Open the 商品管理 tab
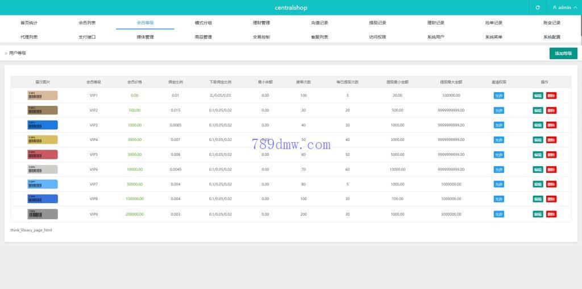 click(x=203, y=37)
